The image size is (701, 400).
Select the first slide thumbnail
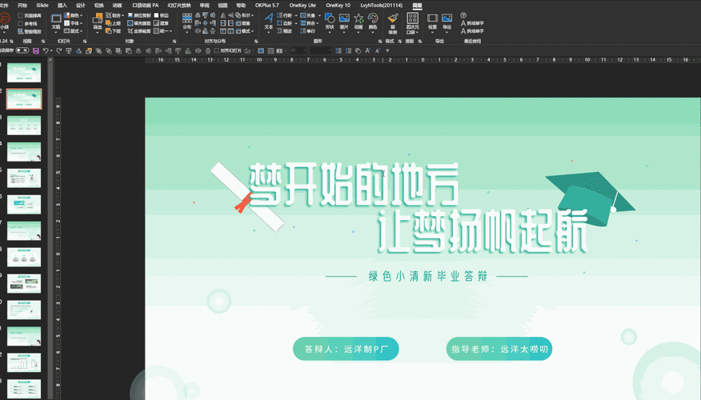coord(24,74)
